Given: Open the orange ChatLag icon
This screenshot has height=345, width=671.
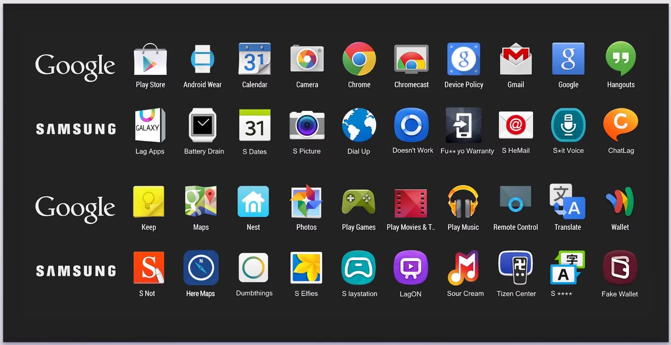Looking at the screenshot, I should (x=621, y=125).
